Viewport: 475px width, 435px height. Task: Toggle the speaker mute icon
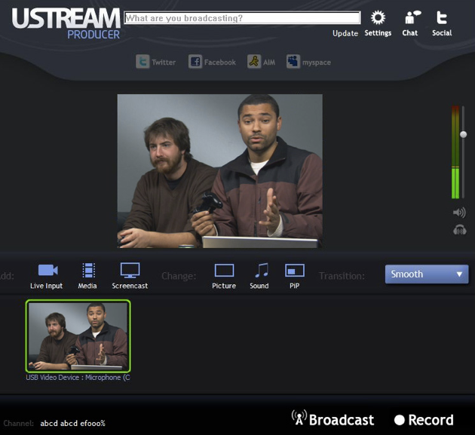[x=459, y=213]
